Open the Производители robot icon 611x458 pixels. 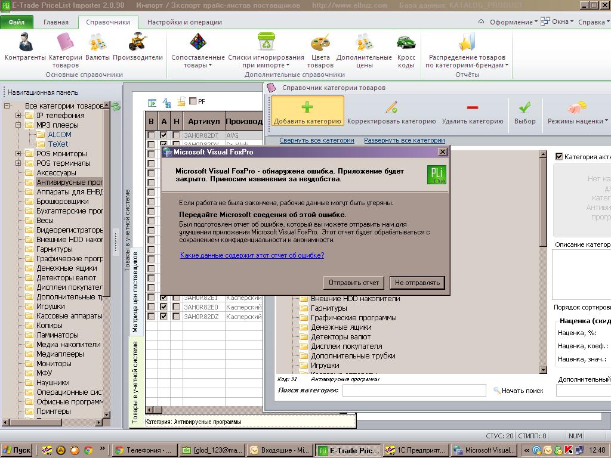pos(138,42)
